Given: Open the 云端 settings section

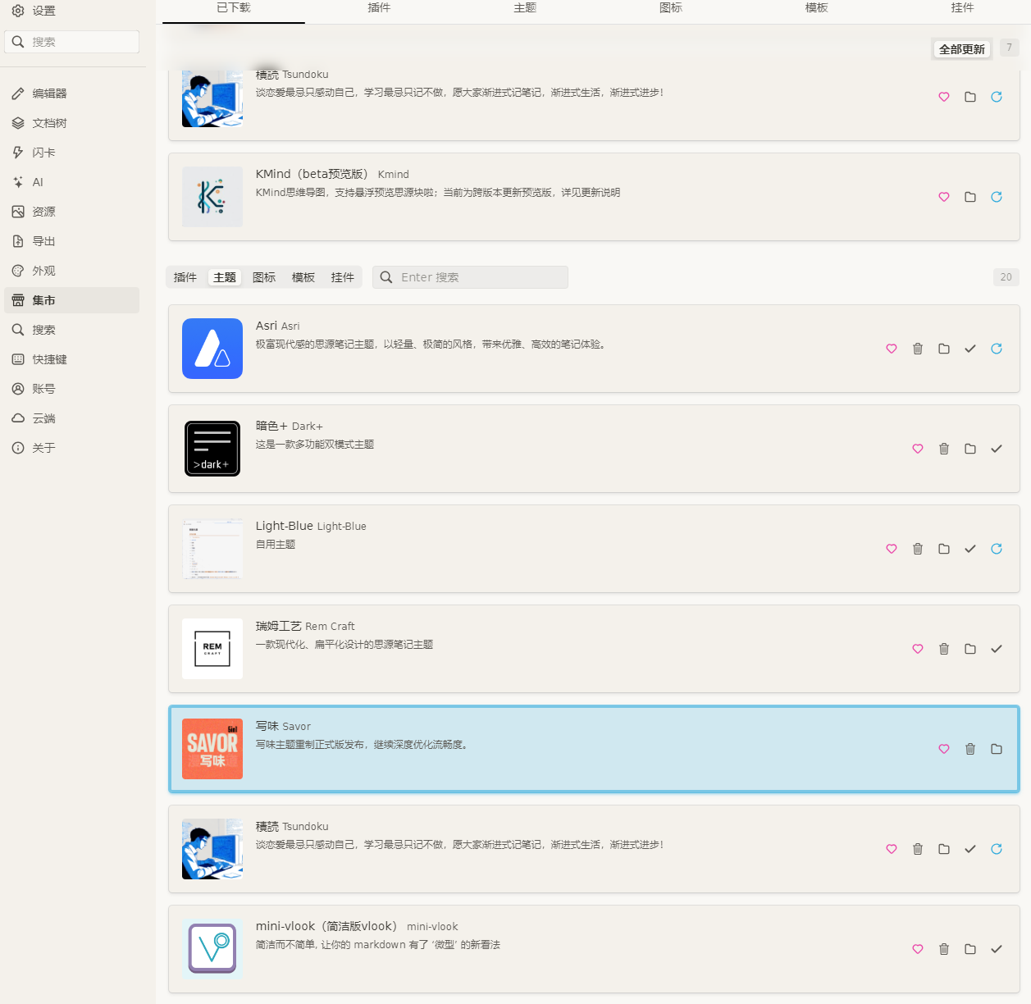Looking at the screenshot, I should tap(71, 418).
